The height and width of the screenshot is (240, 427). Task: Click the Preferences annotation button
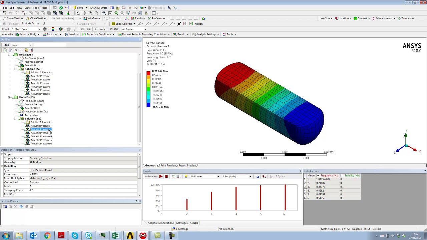coord(157,18)
